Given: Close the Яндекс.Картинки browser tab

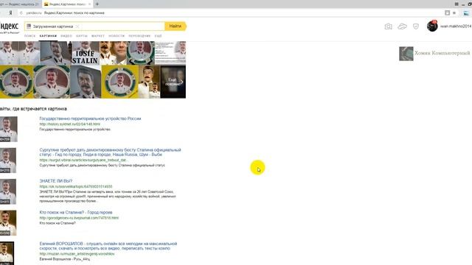Looking at the screenshot, I should [x=89, y=4].
